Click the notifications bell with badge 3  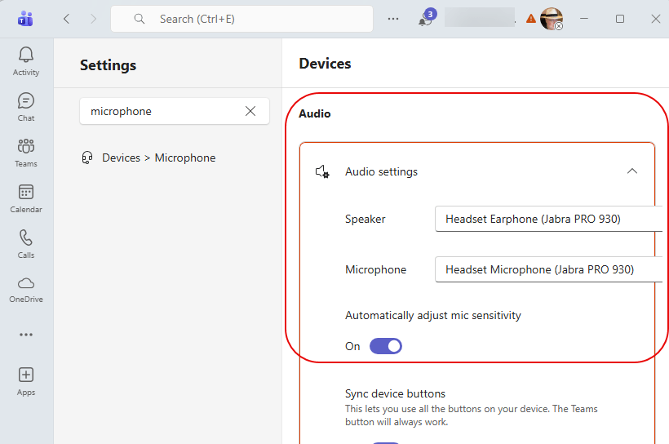click(x=425, y=19)
